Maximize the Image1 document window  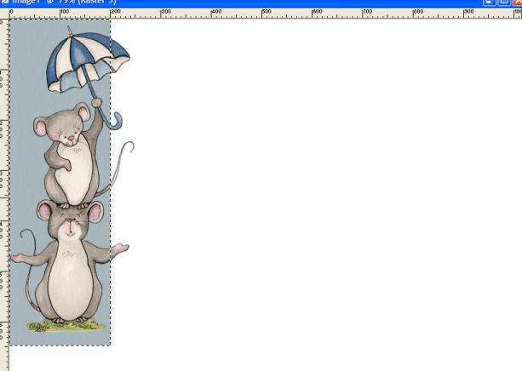(504, 2)
